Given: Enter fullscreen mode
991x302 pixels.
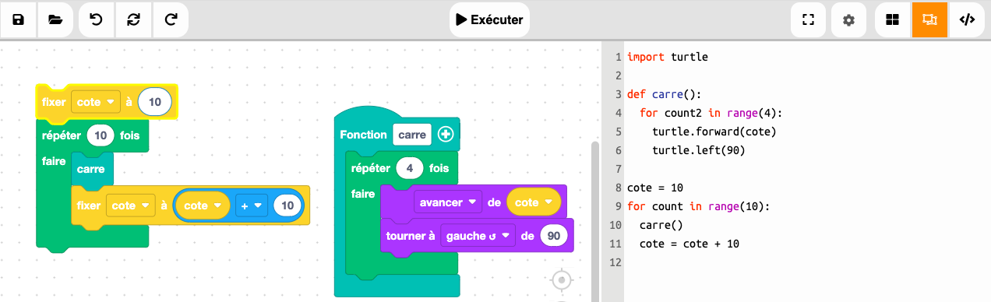Looking at the screenshot, I should [x=809, y=20].
